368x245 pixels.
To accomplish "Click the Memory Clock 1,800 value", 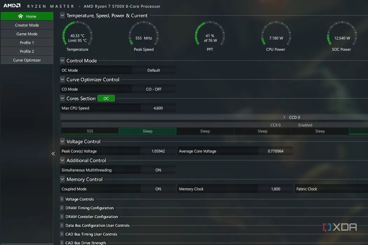I will tap(275, 189).
